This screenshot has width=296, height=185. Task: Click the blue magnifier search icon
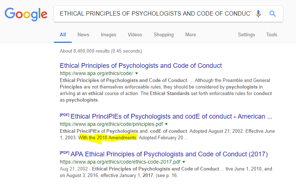(x=272, y=14)
